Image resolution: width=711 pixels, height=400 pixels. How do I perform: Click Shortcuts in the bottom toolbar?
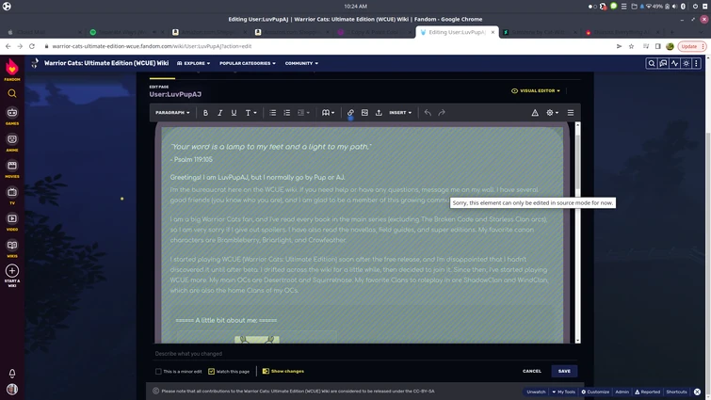(x=676, y=392)
